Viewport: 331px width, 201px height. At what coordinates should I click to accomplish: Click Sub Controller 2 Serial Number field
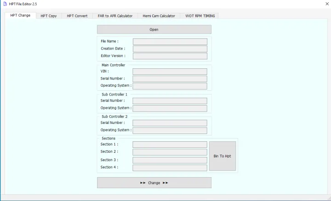[x=170, y=123]
